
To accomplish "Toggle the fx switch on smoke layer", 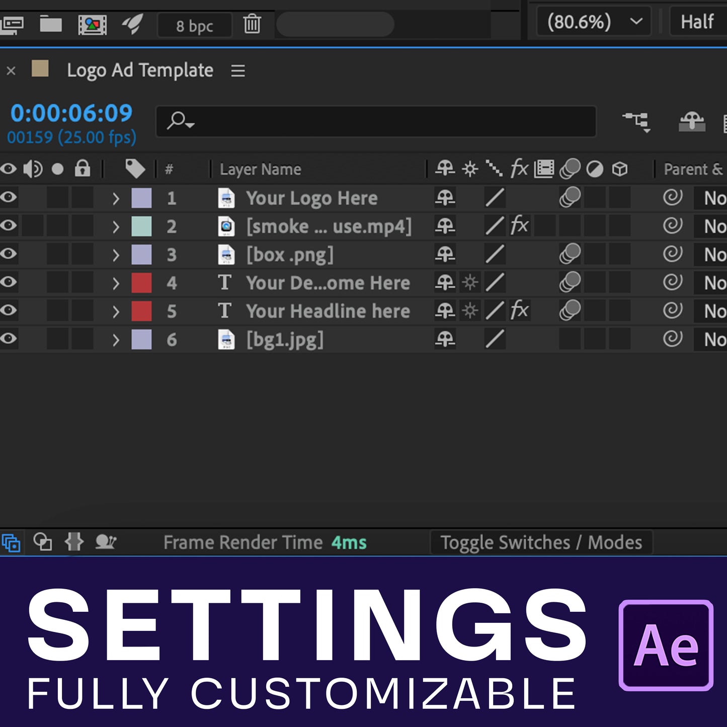I will click(x=519, y=226).
